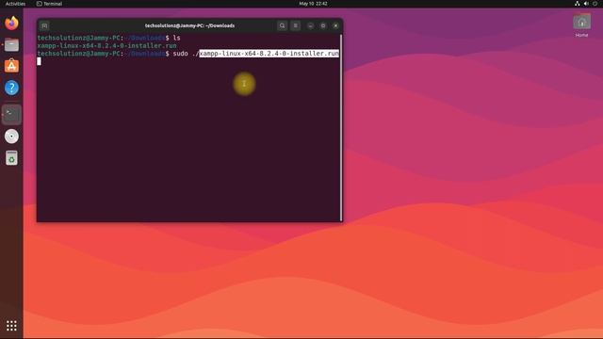This screenshot has width=603, height=339.
Task: Click the terminal title techsolutionz@Jammy-PC: ~/Downloads
Action: [x=189, y=25]
